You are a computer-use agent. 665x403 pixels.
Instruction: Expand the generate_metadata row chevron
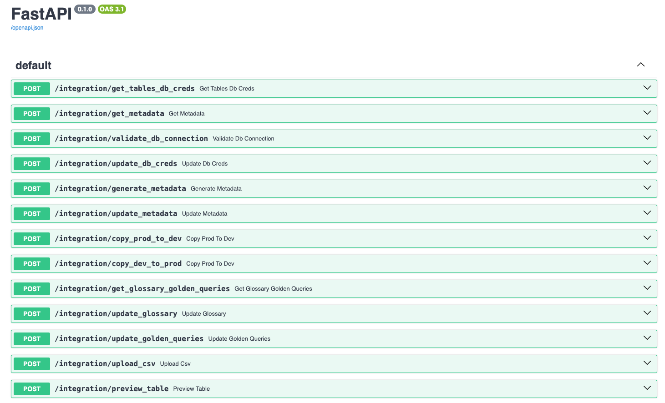(x=647, y=188)
